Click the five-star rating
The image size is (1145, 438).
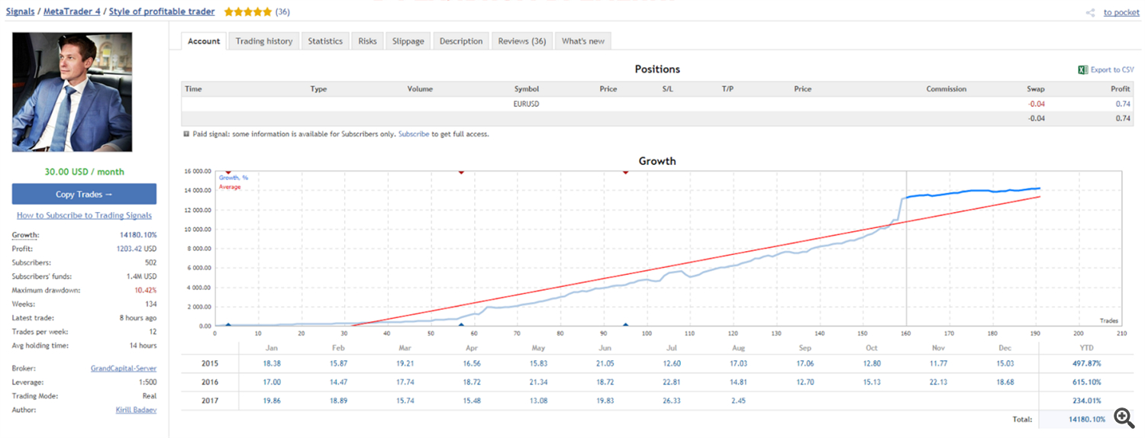pos(247,11)
